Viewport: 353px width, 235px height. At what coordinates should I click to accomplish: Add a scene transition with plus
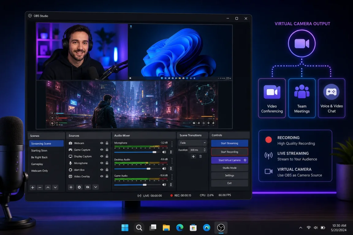coord(193,156)
